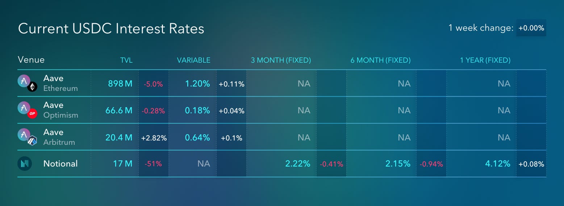
Task: Select the TVL column header
Action: (x=126, y=60)
